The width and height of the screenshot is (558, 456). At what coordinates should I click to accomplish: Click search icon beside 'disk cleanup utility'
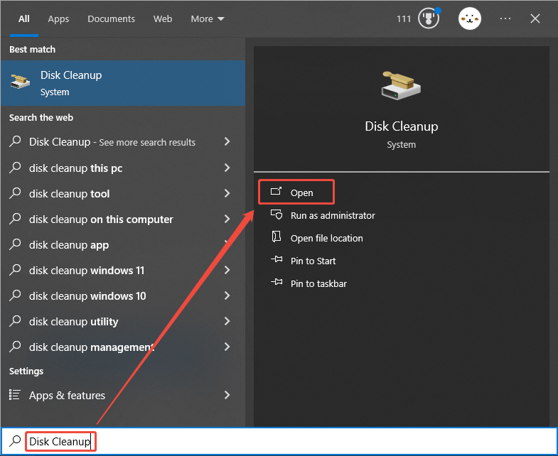tap(15, 321)
